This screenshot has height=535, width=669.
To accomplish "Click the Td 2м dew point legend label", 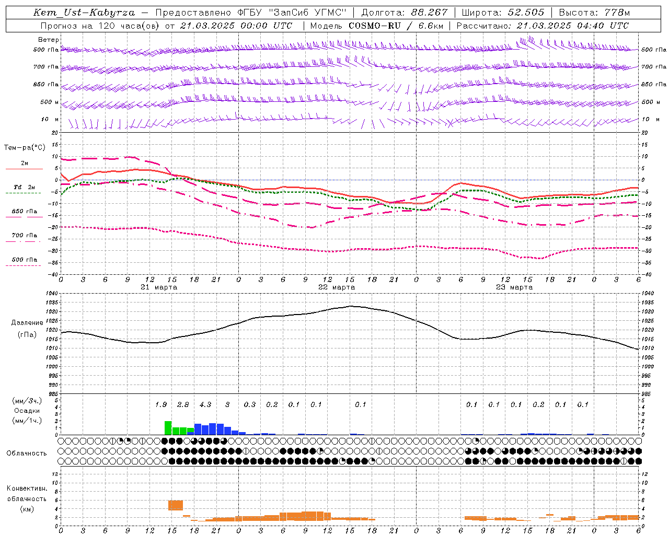I will click(x=24, y=187).
